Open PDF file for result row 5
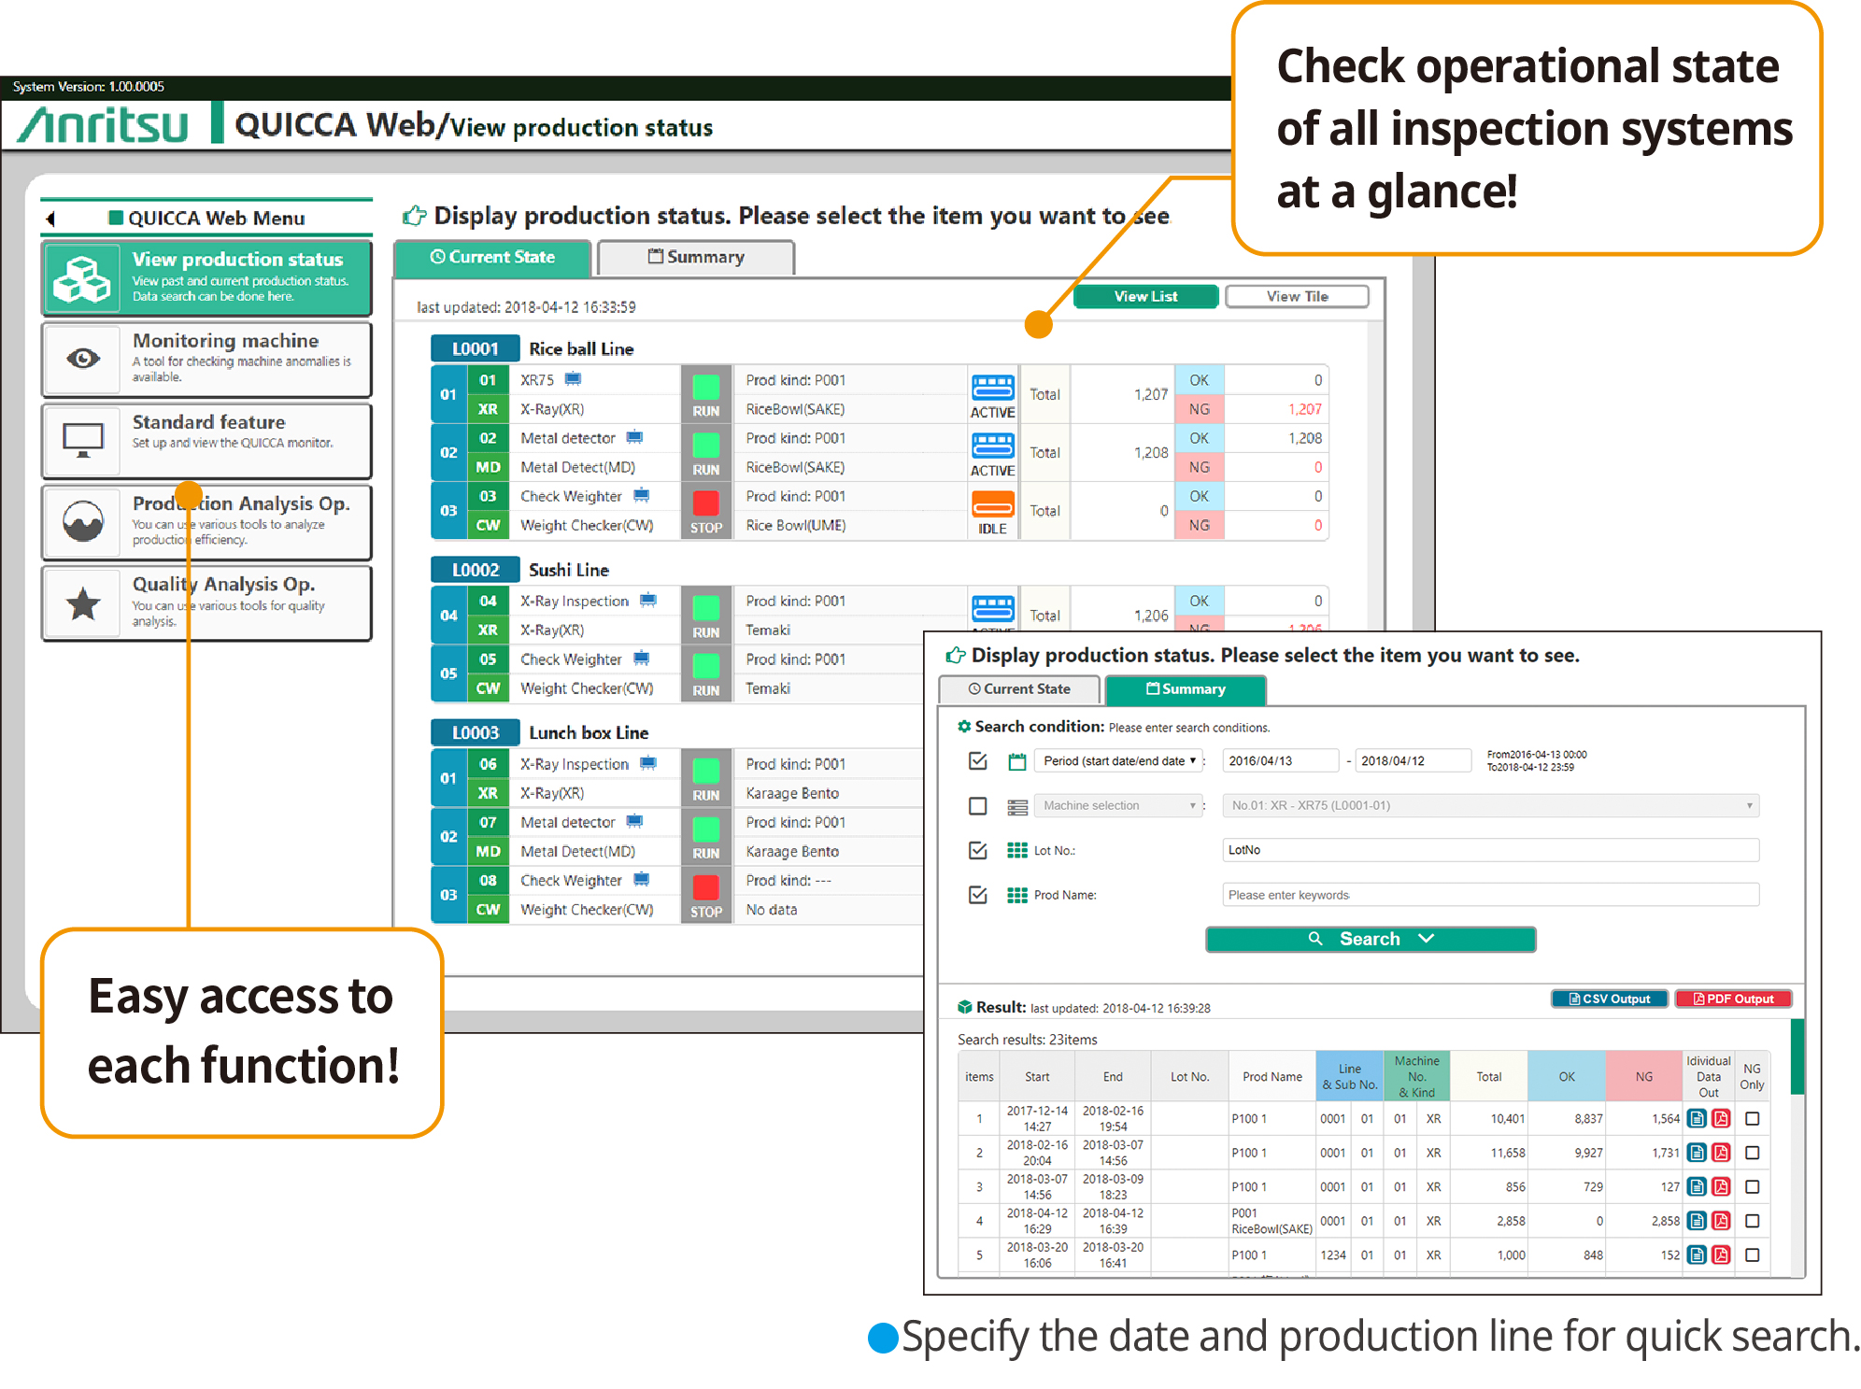The width and height of the screenshot is (1861, 1389). click(x=1721, y=1254)
